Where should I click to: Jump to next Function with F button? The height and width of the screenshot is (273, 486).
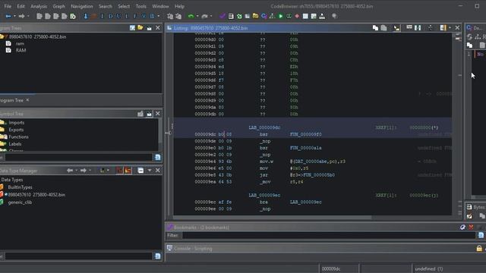pyautogui.click(x=135, y=16)
